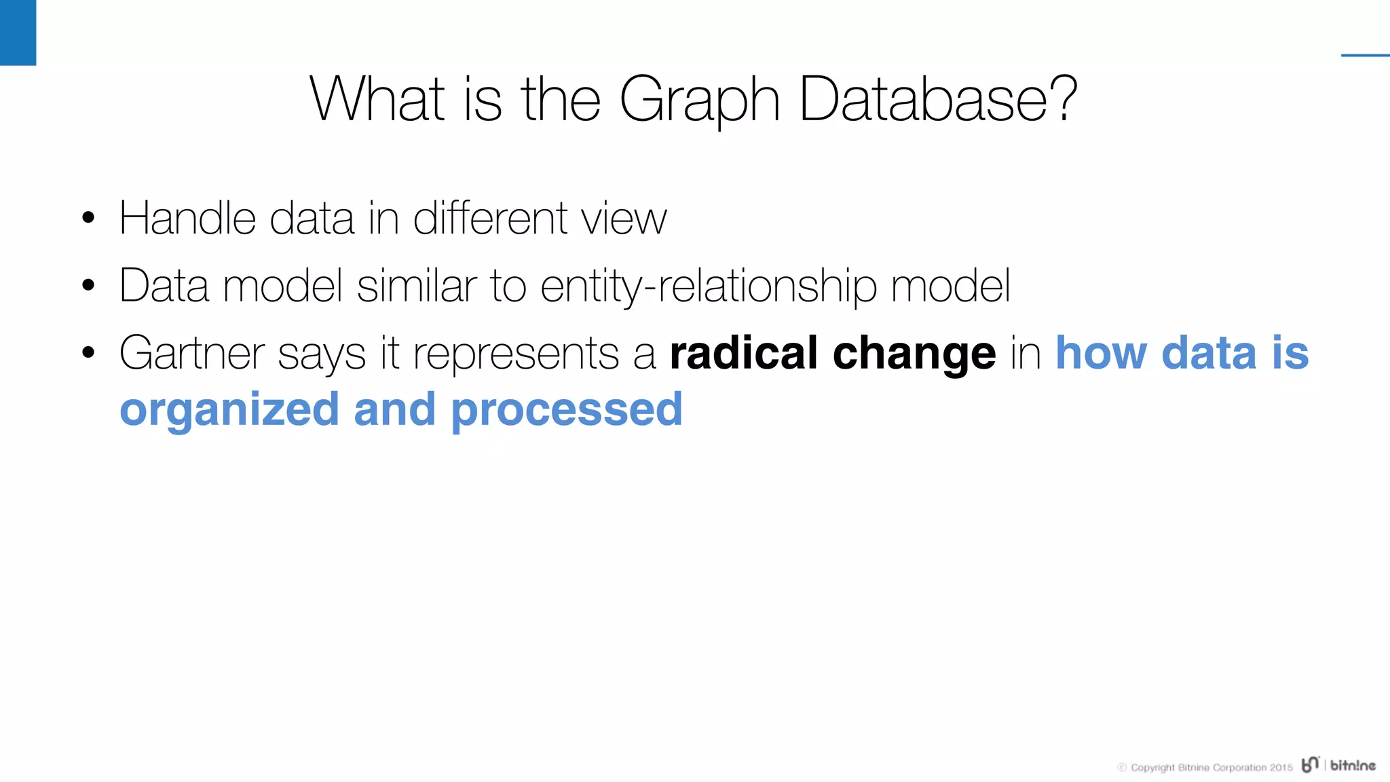
Task: Click the bullet dot before 'Handle data'
Action: tap(88, 219)
